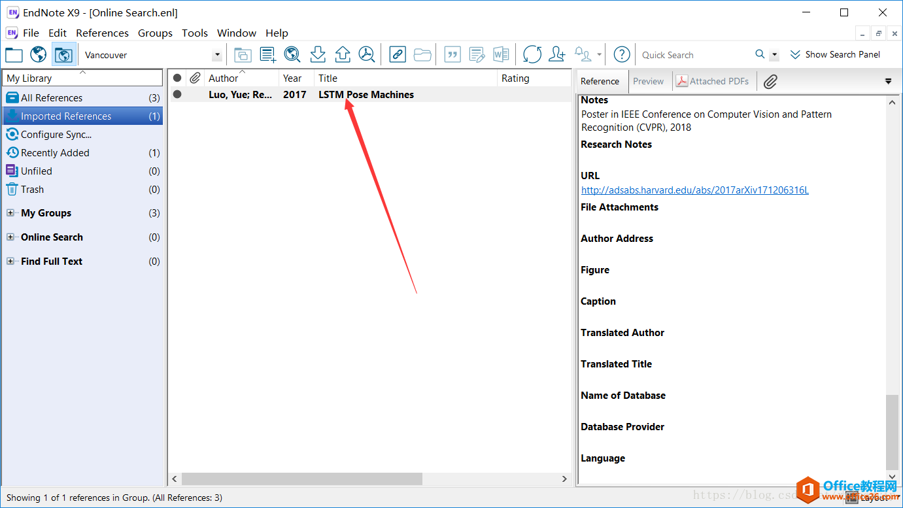
Task: Expand the My Groups tree node
Action: click(10, 213)
